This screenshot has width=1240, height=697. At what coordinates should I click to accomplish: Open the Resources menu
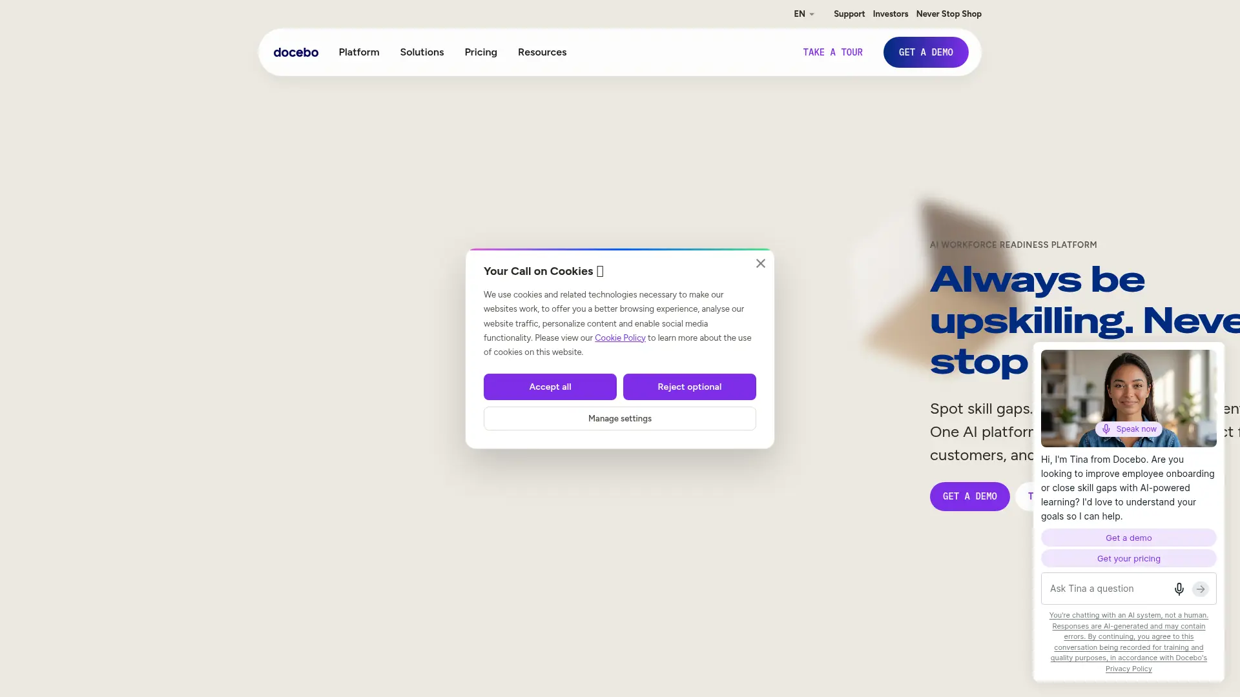click(542, 52)
